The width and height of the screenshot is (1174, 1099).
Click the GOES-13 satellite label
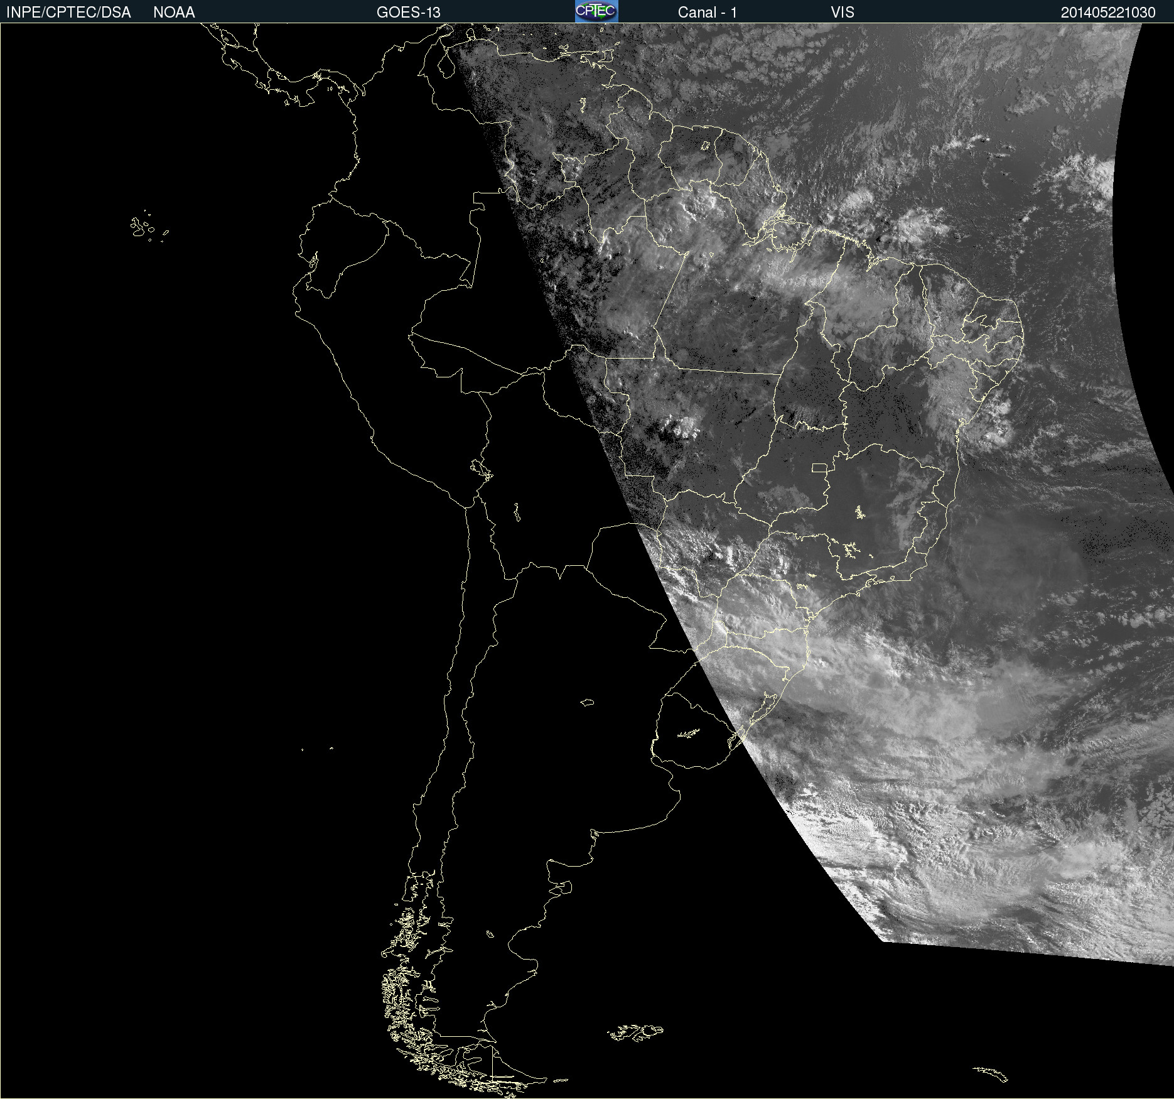409,13
